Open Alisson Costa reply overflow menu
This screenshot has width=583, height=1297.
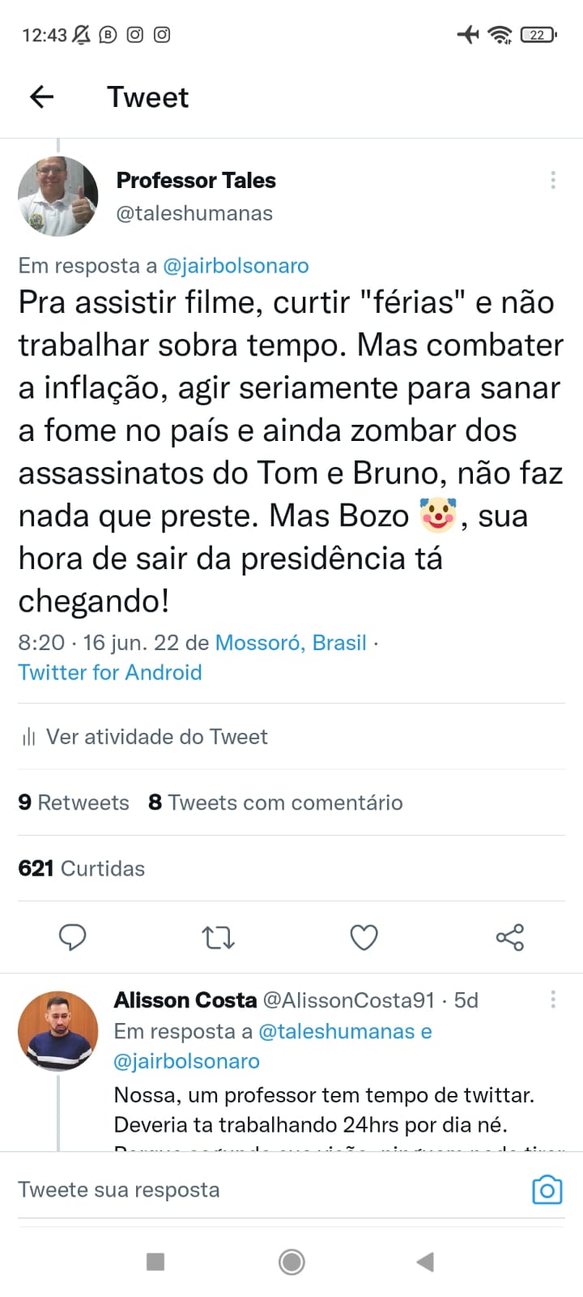tap(553, 1000)
